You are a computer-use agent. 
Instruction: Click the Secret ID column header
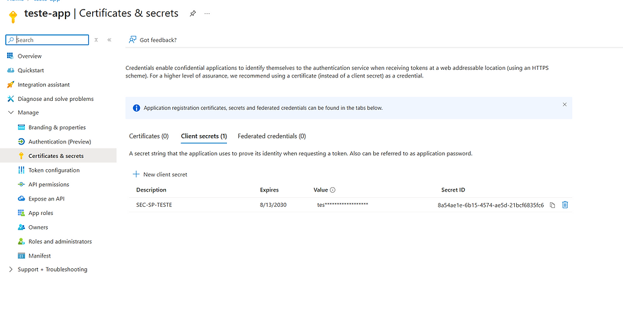pos(453,190)
